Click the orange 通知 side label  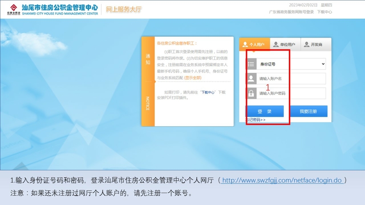[148, 59]
